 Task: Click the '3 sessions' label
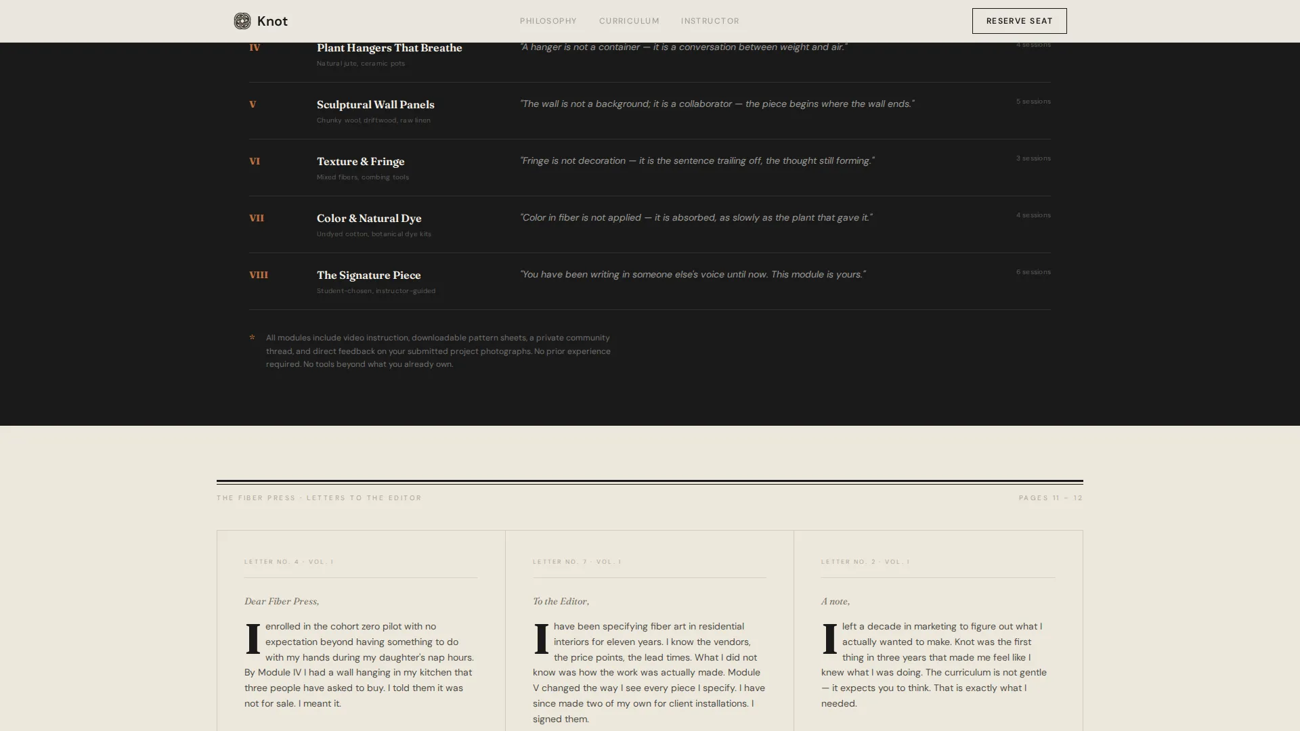(1033, 158)
